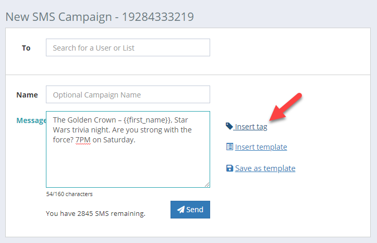Click Save as template link
Viewport: 377px width, 243px height.
pyautogui.click(x=265, y=168)
